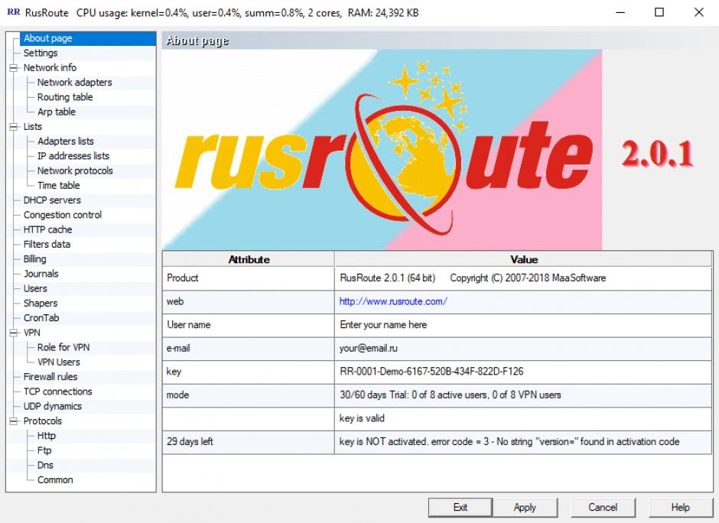Image resolution: width=719 pixels, height=523 pixels.
Task: Open the Users page
Action: (x=35, y=288)
